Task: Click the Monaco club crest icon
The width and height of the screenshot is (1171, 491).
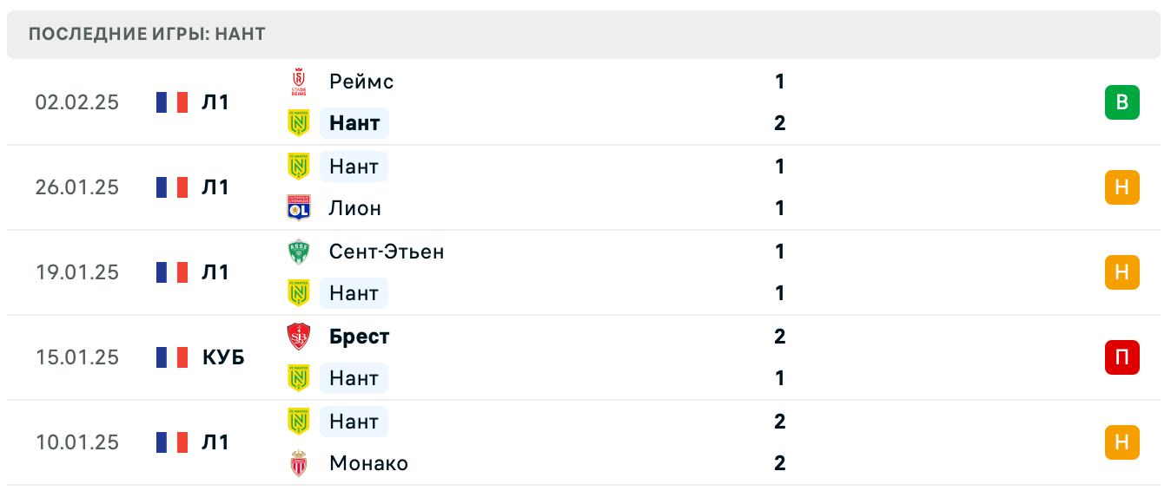Action: click(x=299, y=463)
